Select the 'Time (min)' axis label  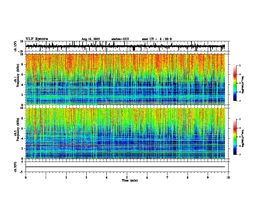tap(130, 180)
